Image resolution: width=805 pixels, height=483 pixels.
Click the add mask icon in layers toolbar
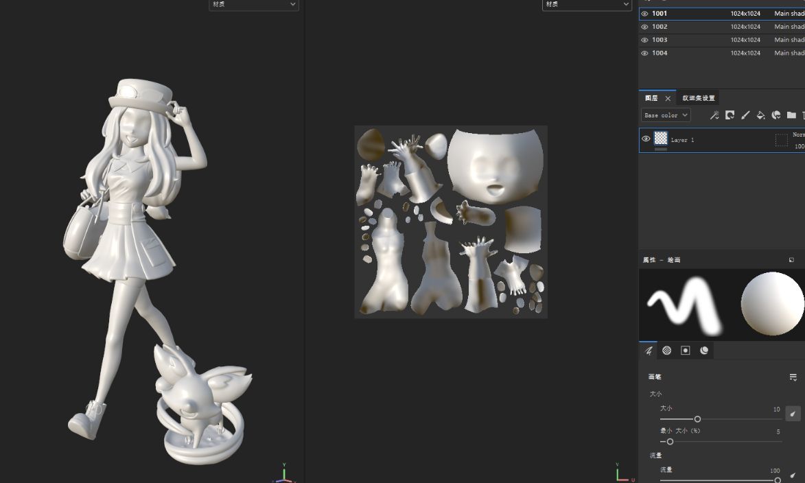point(730,115)
